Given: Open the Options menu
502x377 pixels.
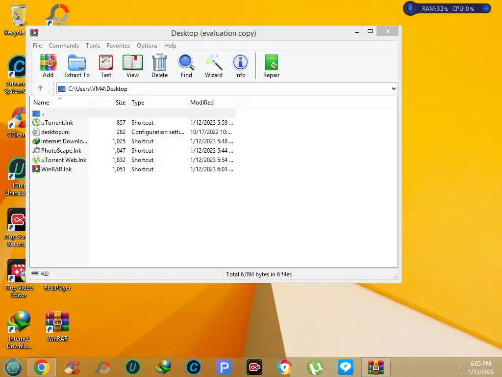Looking at the screenshot, I should (x=147, y=46).
